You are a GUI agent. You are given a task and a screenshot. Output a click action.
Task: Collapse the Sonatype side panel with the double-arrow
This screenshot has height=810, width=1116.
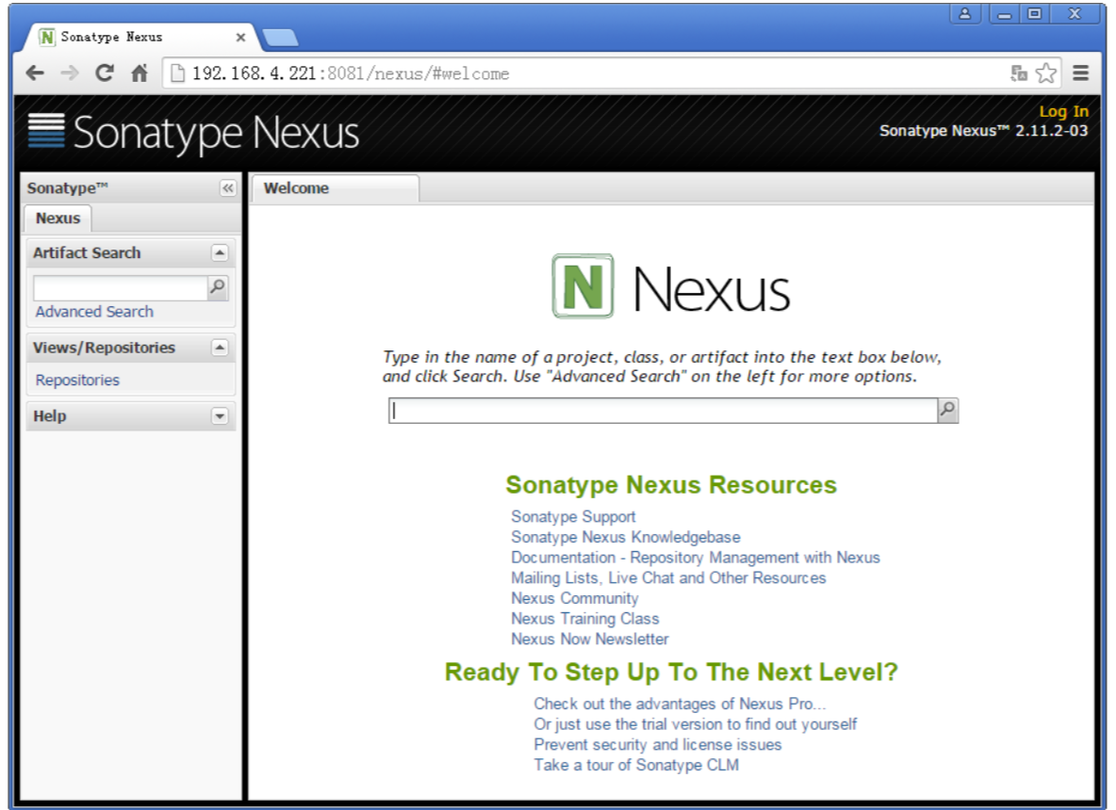(x=228, y=187)
